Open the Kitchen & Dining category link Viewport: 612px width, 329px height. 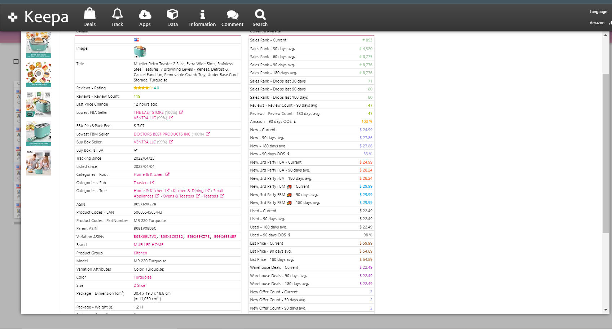[x=188, y=191]
